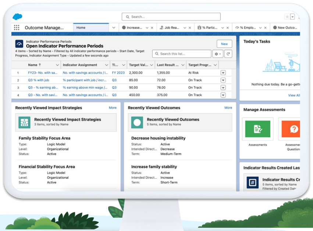Screen dimensions: 313x231
Task: Open the App Launcher grid icon
Action: (x=17, y=28)
